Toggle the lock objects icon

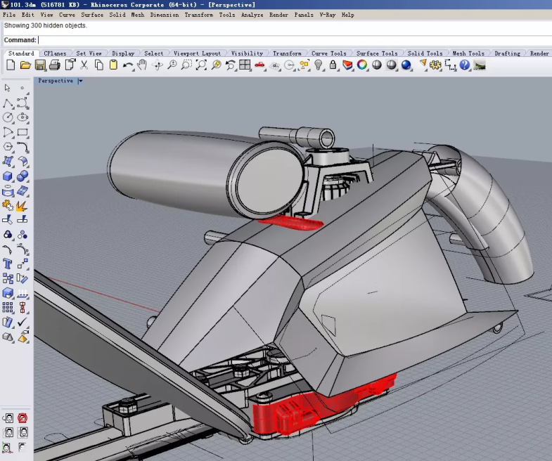pos(333,65)
